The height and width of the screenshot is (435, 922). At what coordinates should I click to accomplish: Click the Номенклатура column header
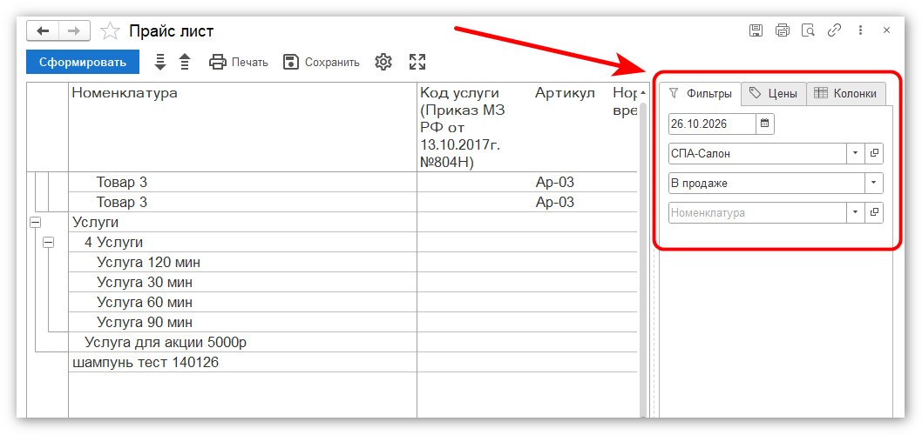pos(242,127)
